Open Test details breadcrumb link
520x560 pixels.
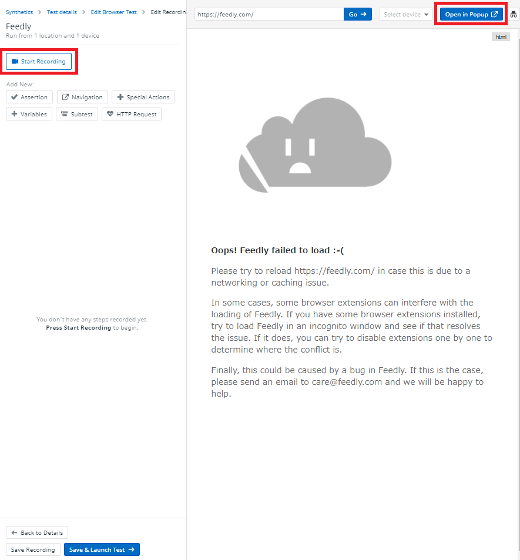[x=62, y=12]
